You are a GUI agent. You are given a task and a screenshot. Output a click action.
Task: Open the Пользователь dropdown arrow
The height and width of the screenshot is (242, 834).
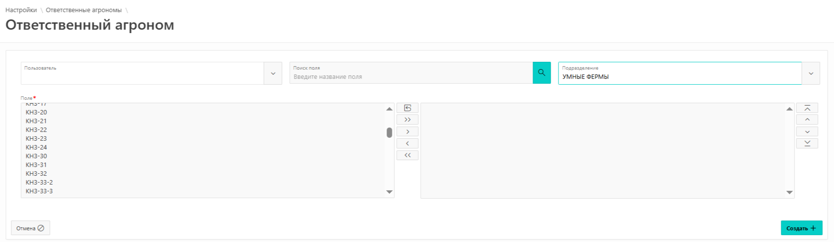[273, 74]
